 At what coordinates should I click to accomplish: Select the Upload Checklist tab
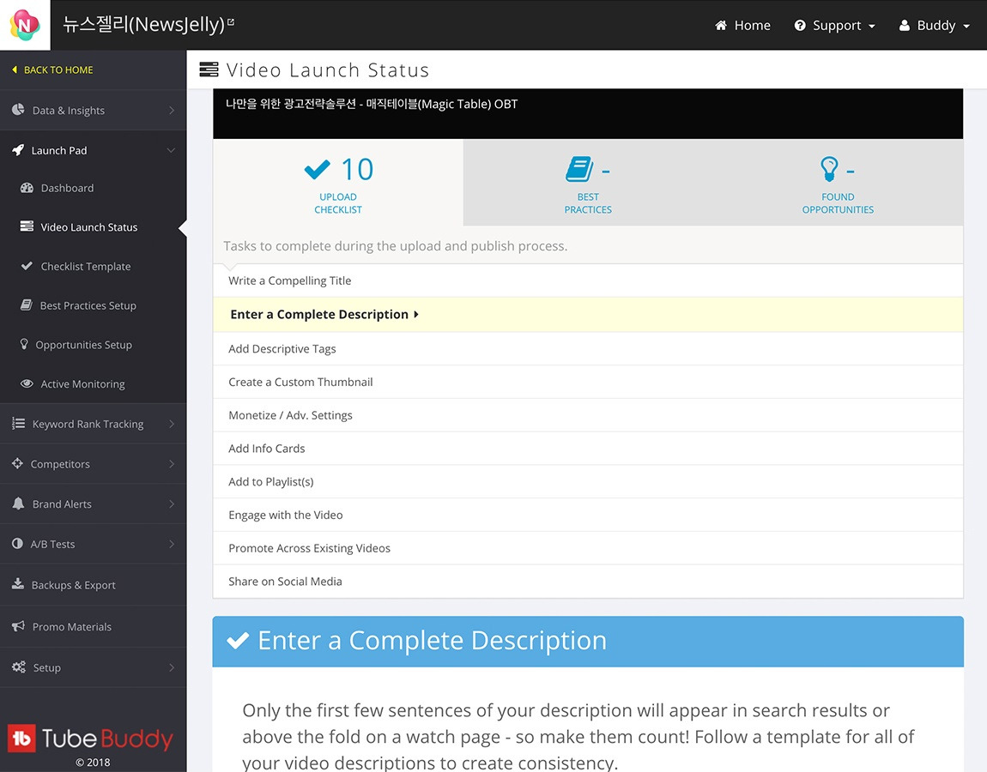pos(338,183)
